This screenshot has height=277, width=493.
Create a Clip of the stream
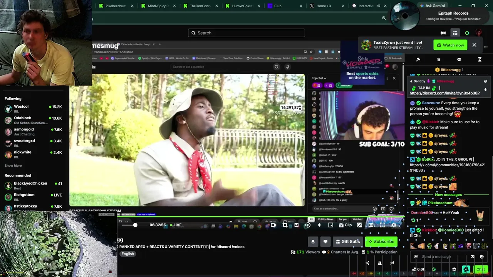[345, 225]
